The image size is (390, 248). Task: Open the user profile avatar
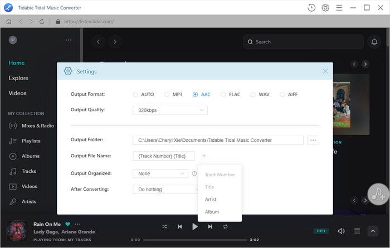pyautogui.click(x=13, y=40)
